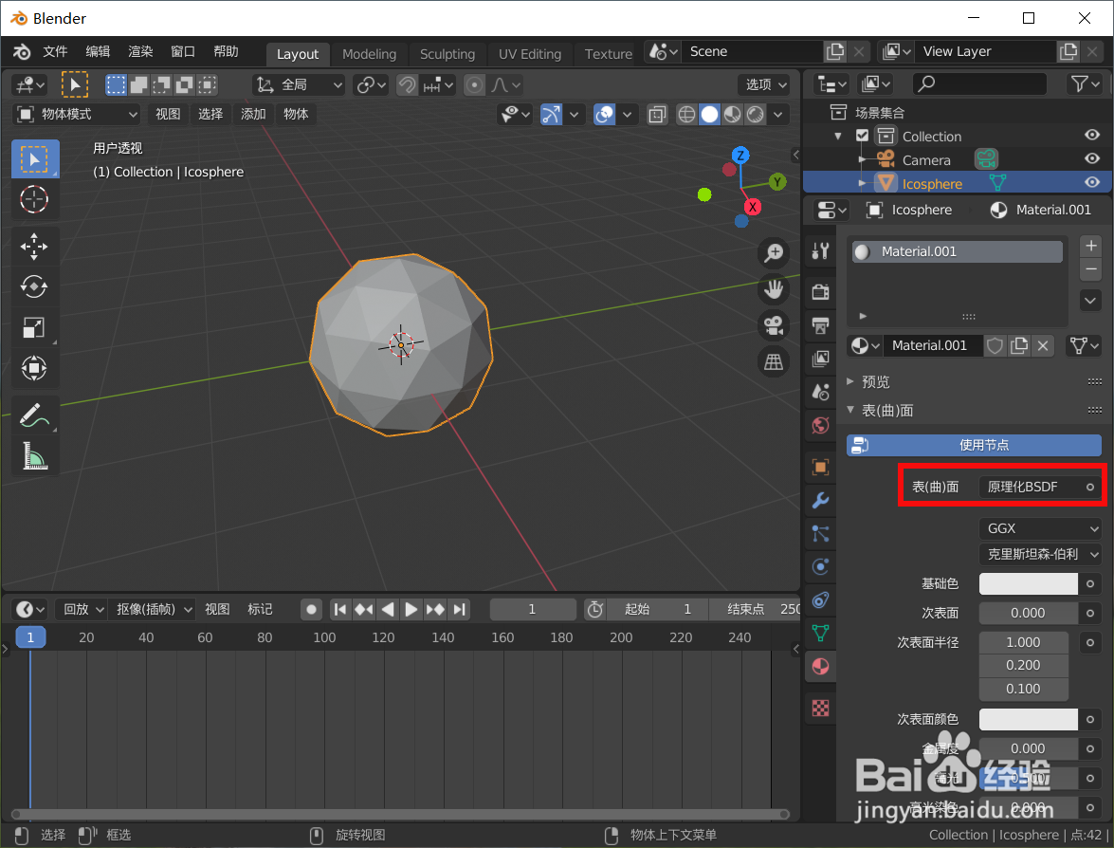Collapse the 表(曲)面 panel header

pos(886,410)
